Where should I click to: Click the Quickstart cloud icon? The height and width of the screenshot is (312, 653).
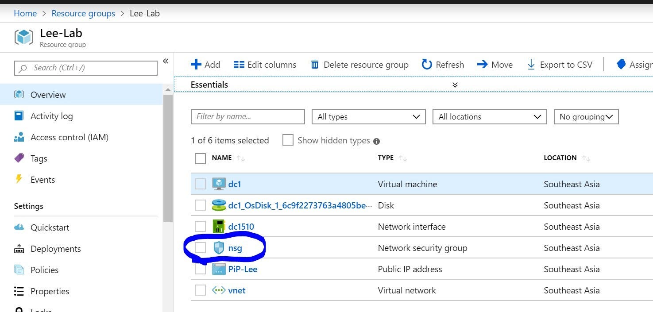(x=19, y=227)
